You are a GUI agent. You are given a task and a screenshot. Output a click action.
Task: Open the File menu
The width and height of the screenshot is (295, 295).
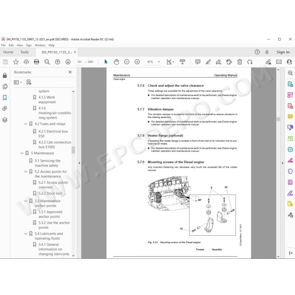click(3, 45)
